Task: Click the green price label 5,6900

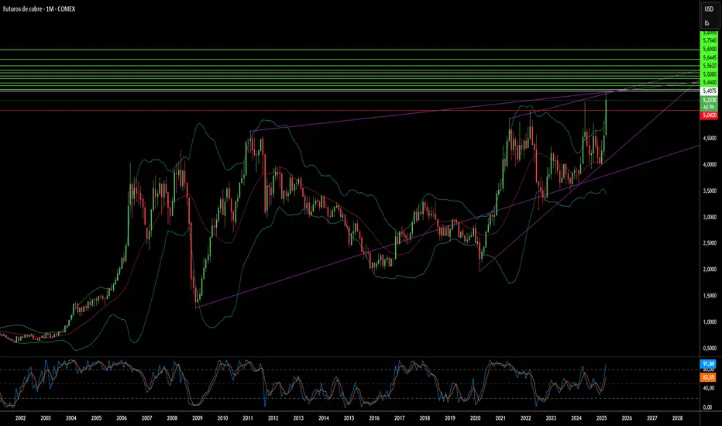Action: click(709, 49)
